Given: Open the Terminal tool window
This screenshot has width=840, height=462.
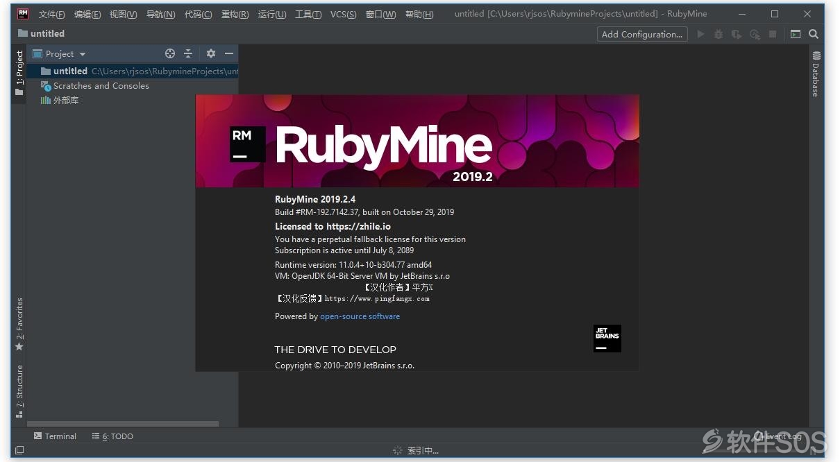Looking at the screenshot, I should point(55,436).
